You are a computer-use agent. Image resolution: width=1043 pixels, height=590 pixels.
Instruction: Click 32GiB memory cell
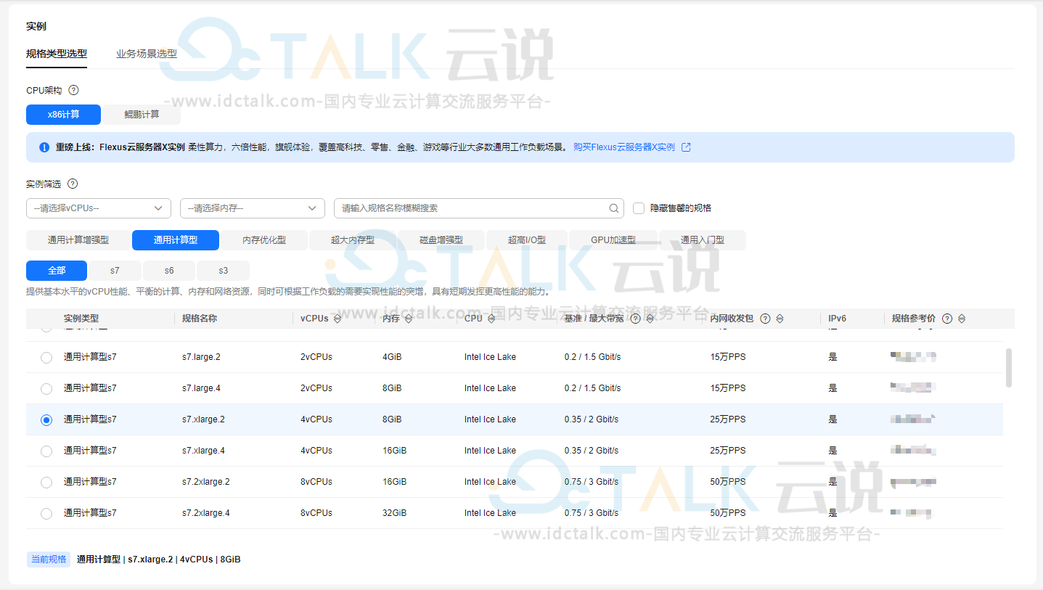[x=394, y=513]
